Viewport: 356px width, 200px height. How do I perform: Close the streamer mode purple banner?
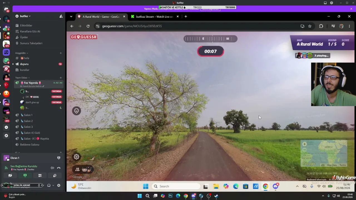[351, 9]
